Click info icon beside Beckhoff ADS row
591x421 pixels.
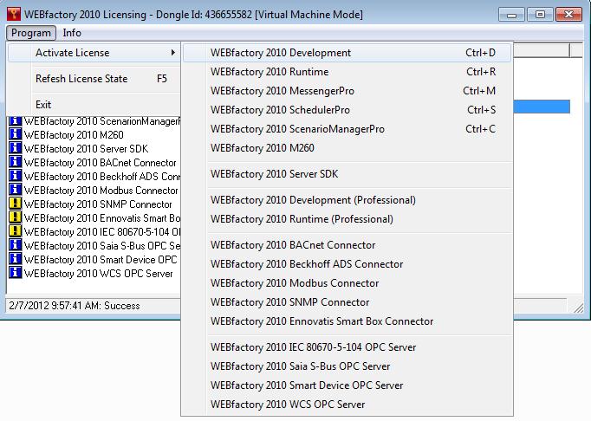coord(15,176)
